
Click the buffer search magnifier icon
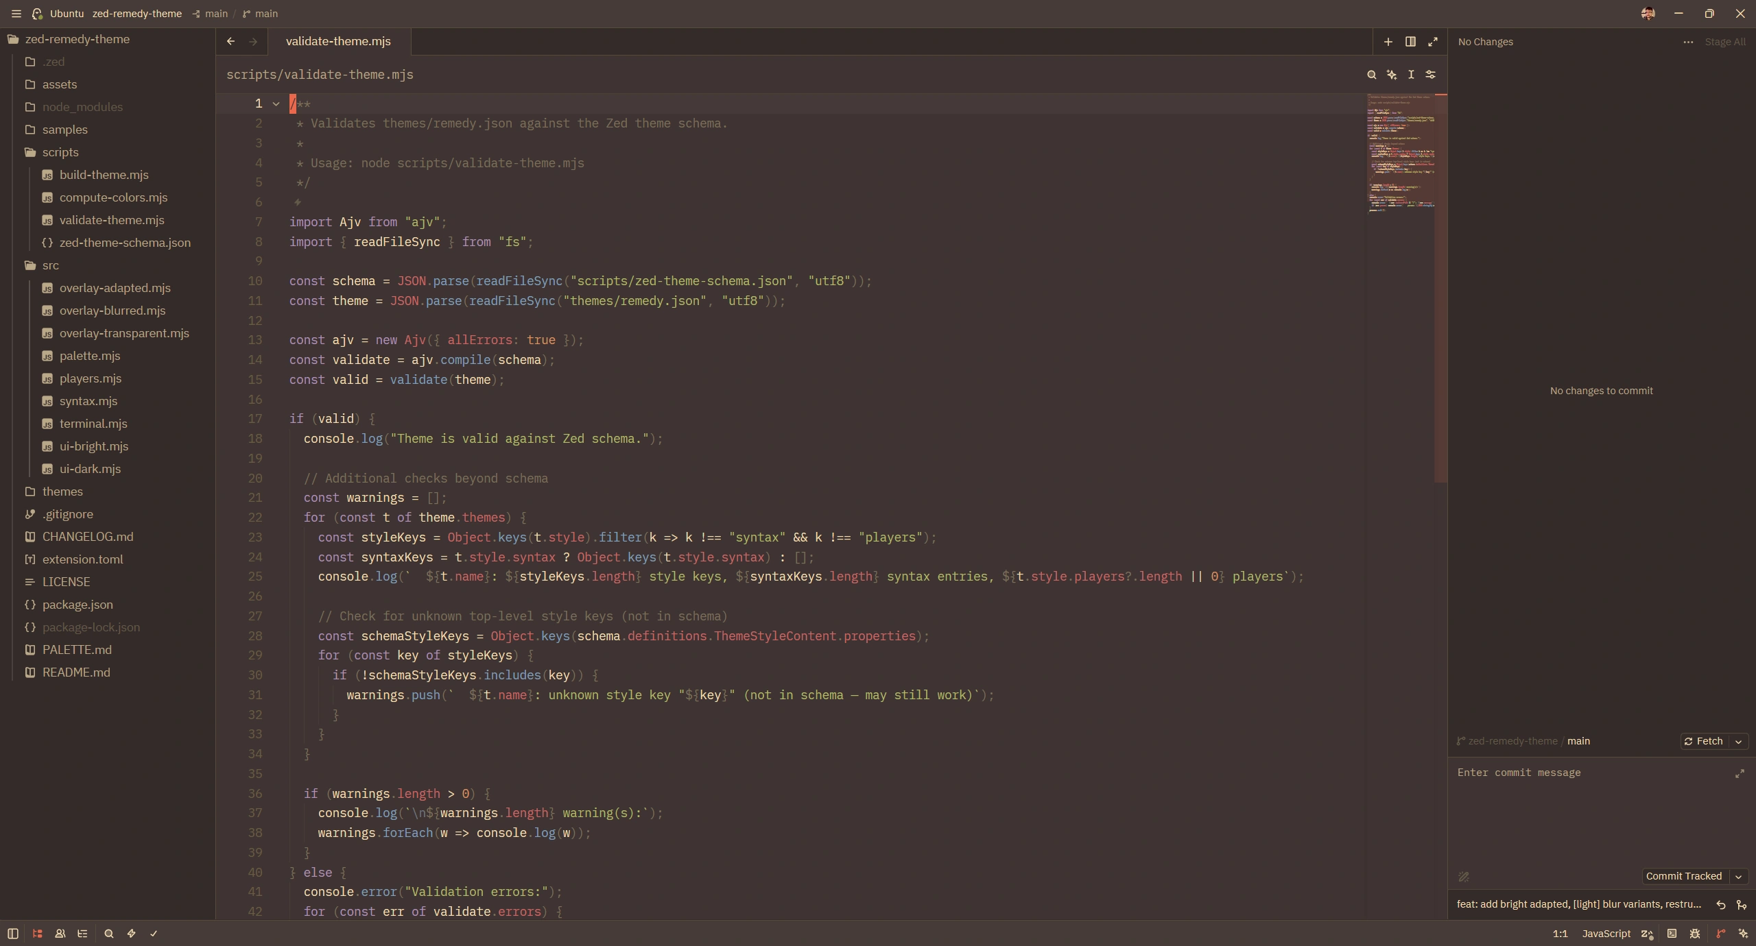[x=1371, y=75]
